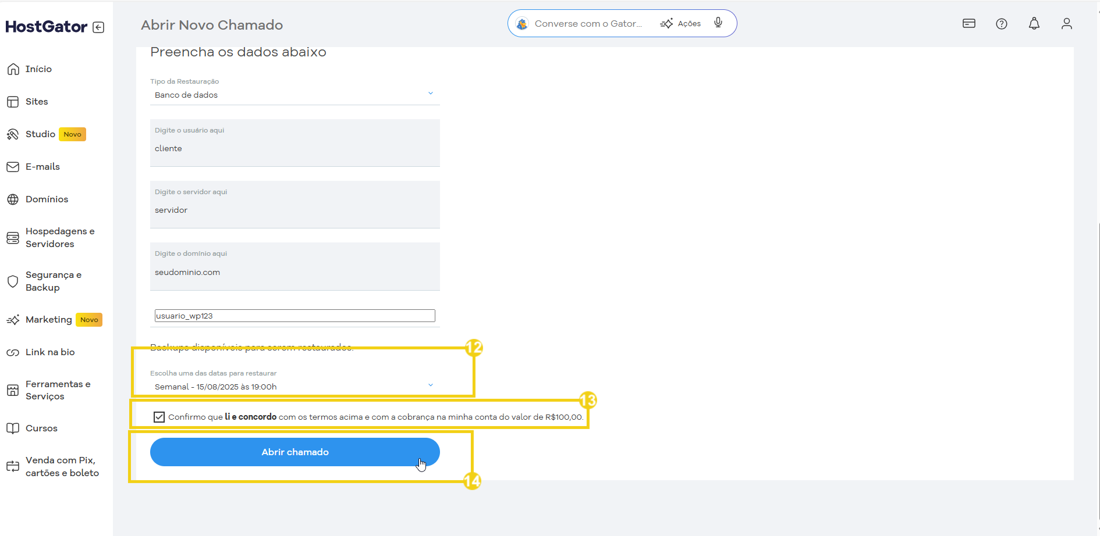Open the user account profile icon
Viewport: 1100px width, 536px height.
1067,23
